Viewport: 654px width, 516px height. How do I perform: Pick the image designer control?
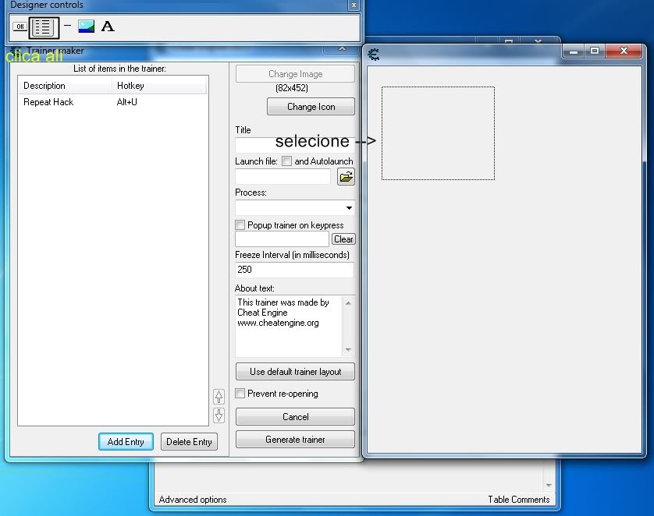(x=86, y=27)
